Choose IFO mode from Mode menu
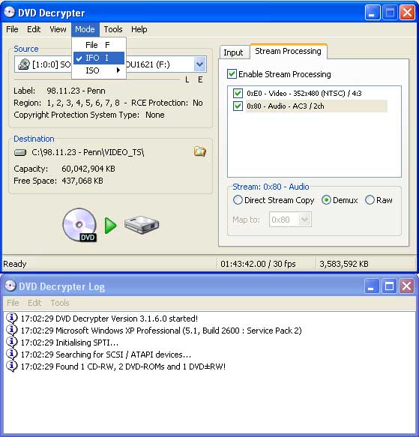Viewport: 419px width, 437px height. (99, 58)
